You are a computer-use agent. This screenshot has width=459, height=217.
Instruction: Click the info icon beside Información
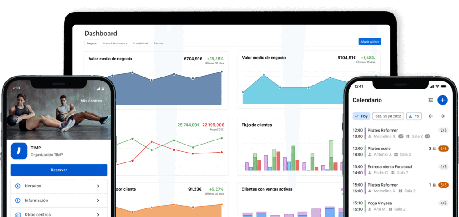(x=18, y=200)
